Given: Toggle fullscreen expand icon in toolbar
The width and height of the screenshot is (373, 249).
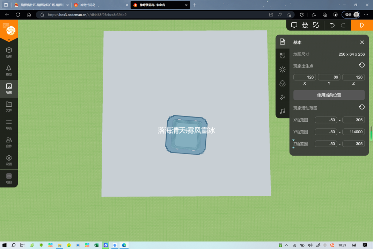Looking at the screenshot, I should point(316,25).
